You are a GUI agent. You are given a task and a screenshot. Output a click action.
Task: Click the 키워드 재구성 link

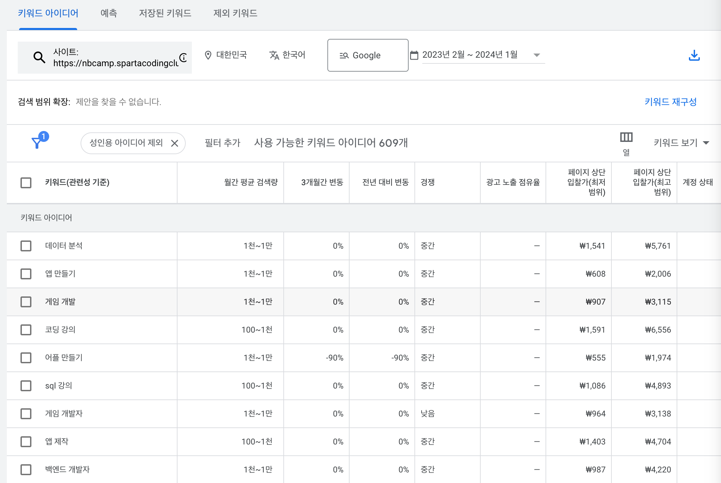(x=670, y=102)
